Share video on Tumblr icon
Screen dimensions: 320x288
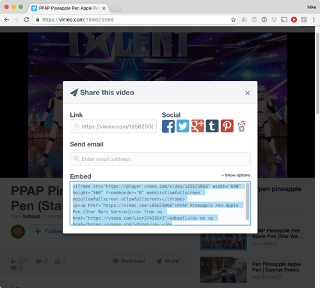[212, 126]
